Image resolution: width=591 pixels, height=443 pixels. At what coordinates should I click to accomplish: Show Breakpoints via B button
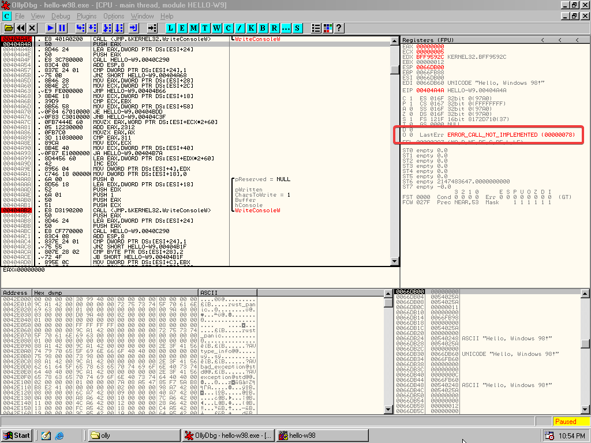263,28
